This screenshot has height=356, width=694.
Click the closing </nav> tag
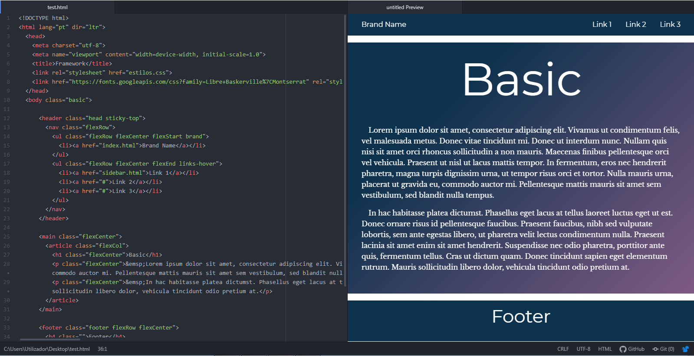pos(55,209)
